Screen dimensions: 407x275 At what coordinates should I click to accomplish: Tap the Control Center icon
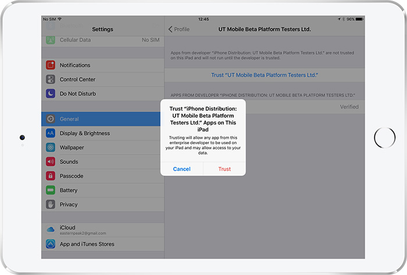pyautogui.click(x=51, y=80)
